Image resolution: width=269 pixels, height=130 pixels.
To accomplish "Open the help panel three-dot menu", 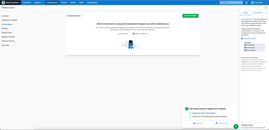I will tap(266, 13).
